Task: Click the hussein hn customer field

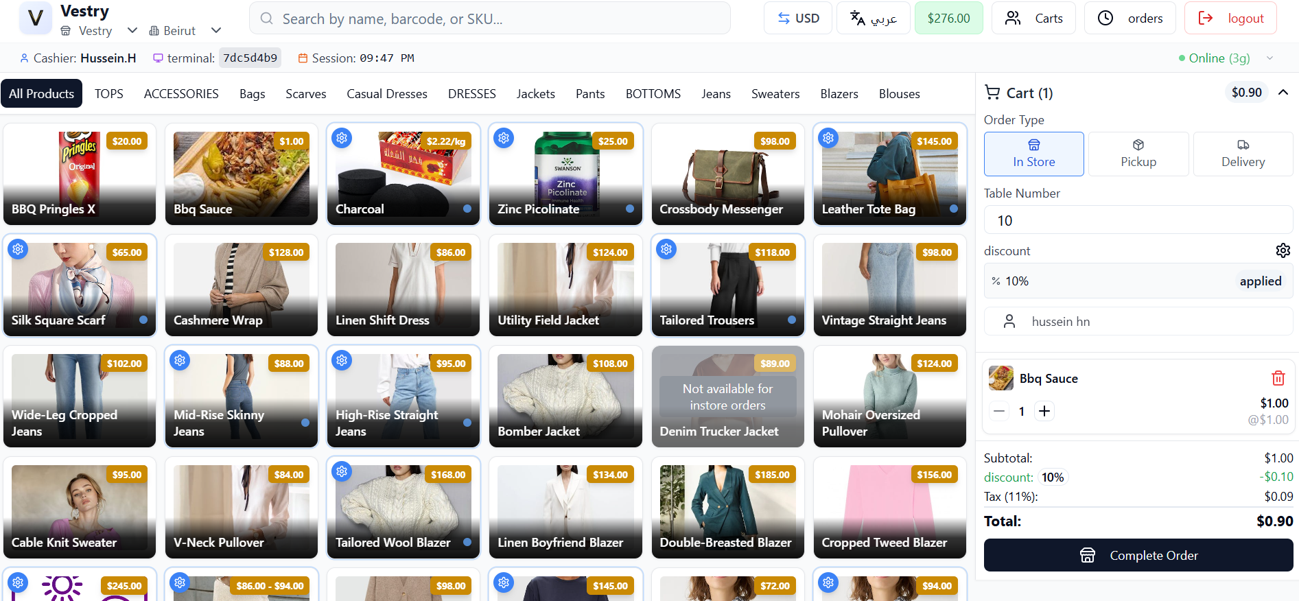Action: point(1138,321)
